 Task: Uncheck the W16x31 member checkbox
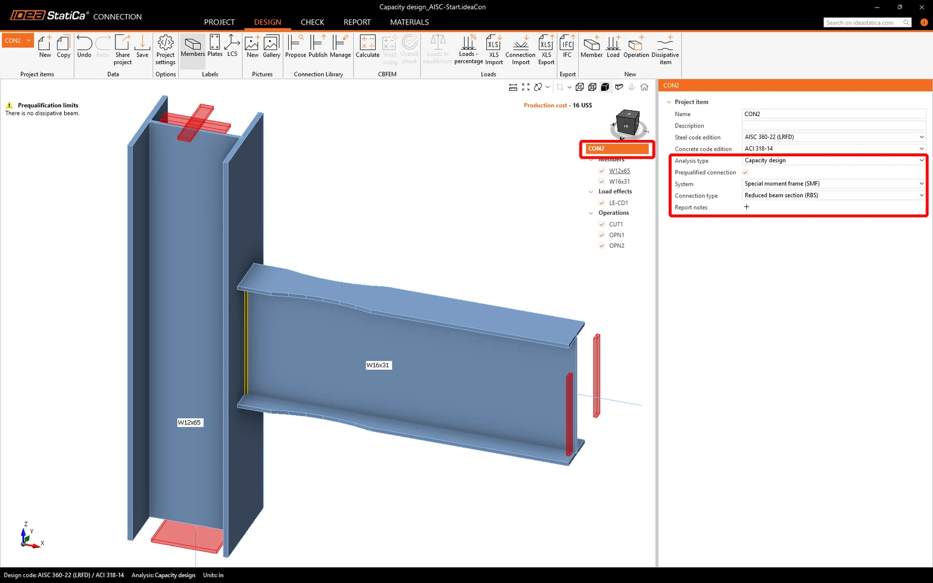pos(602,181)
